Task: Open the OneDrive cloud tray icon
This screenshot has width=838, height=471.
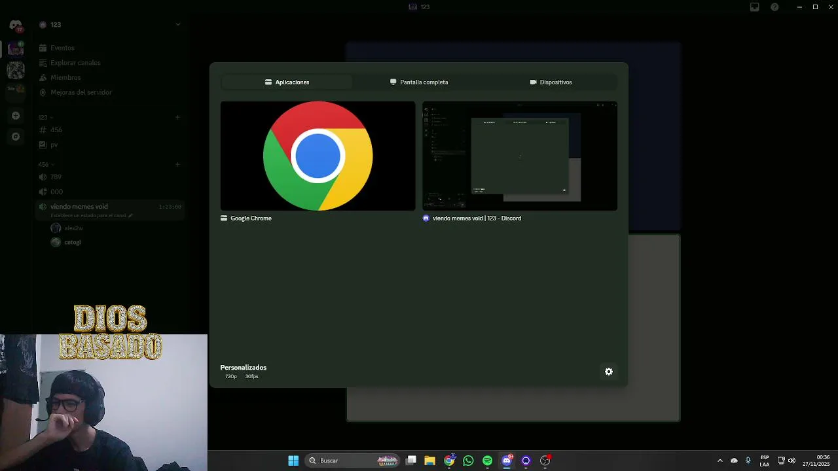Action: [734, 461]
